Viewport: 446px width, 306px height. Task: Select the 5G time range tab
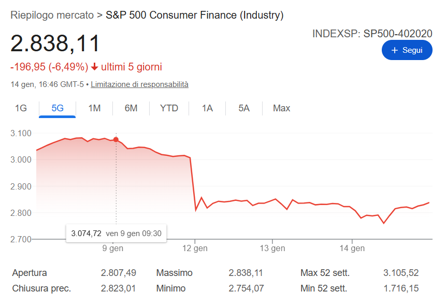tap(57, 108)
